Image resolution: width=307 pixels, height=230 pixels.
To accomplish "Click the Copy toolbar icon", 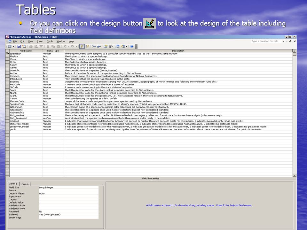I will click(x=53, y=47).
